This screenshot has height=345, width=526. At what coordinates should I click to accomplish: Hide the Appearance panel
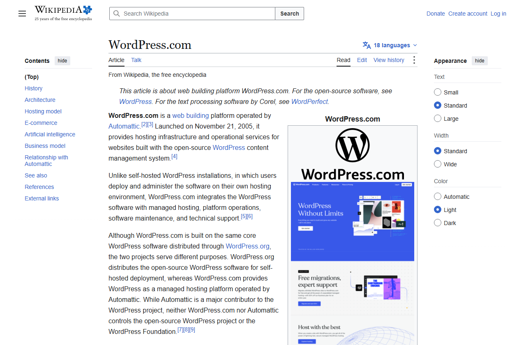tap(480, 61)
